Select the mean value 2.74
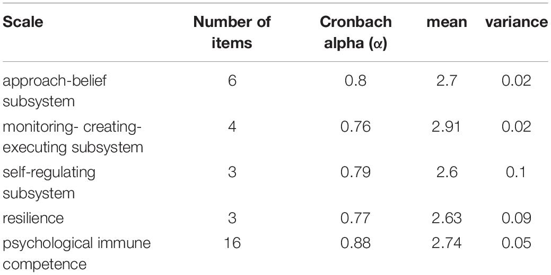The height and width of the screenshot is (275, 551). tap(447, 243)
